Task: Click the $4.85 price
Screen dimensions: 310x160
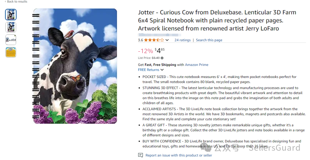Action: tap(160, 51)
